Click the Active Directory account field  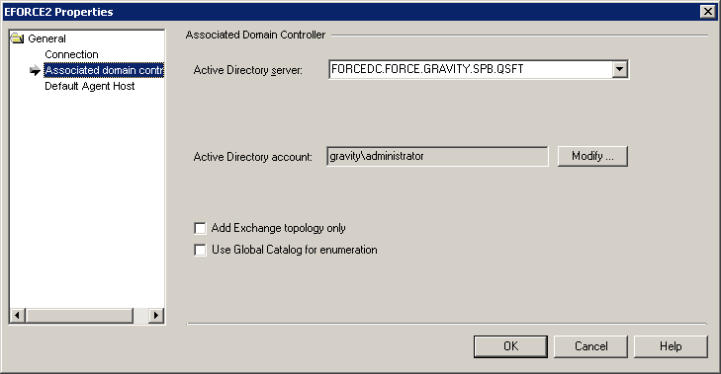[437, 156]
